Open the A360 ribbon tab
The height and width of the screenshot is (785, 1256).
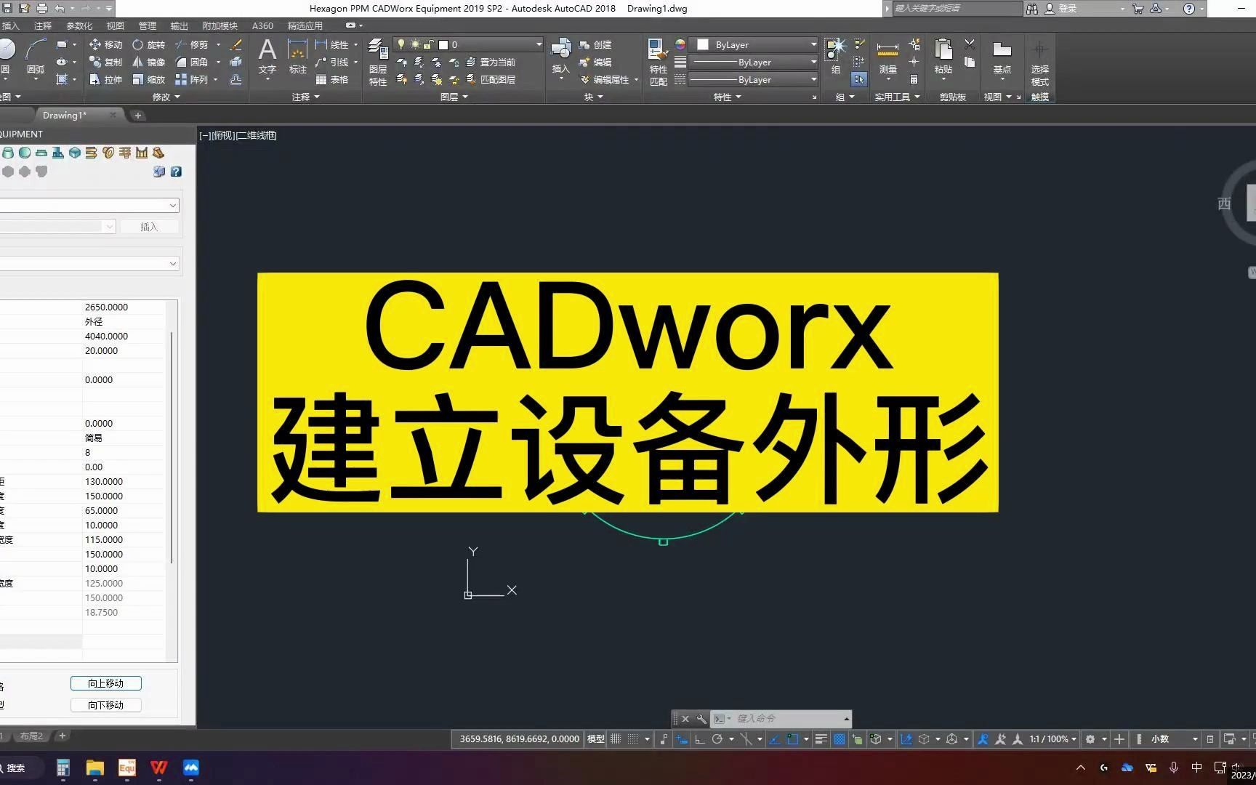click(x=262, y=25)
